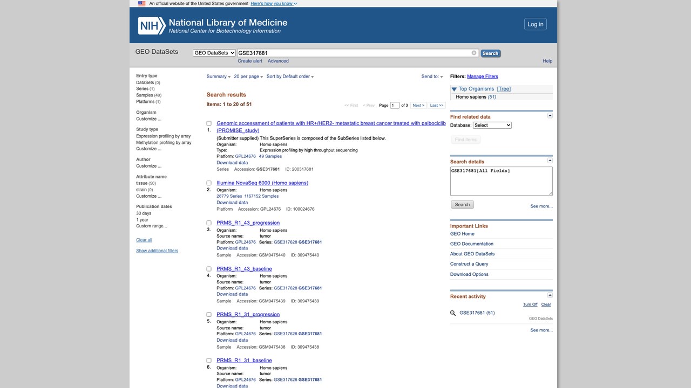Turn Off recent activity tracking
Viewport: 691px width, 388px height.
530,304
